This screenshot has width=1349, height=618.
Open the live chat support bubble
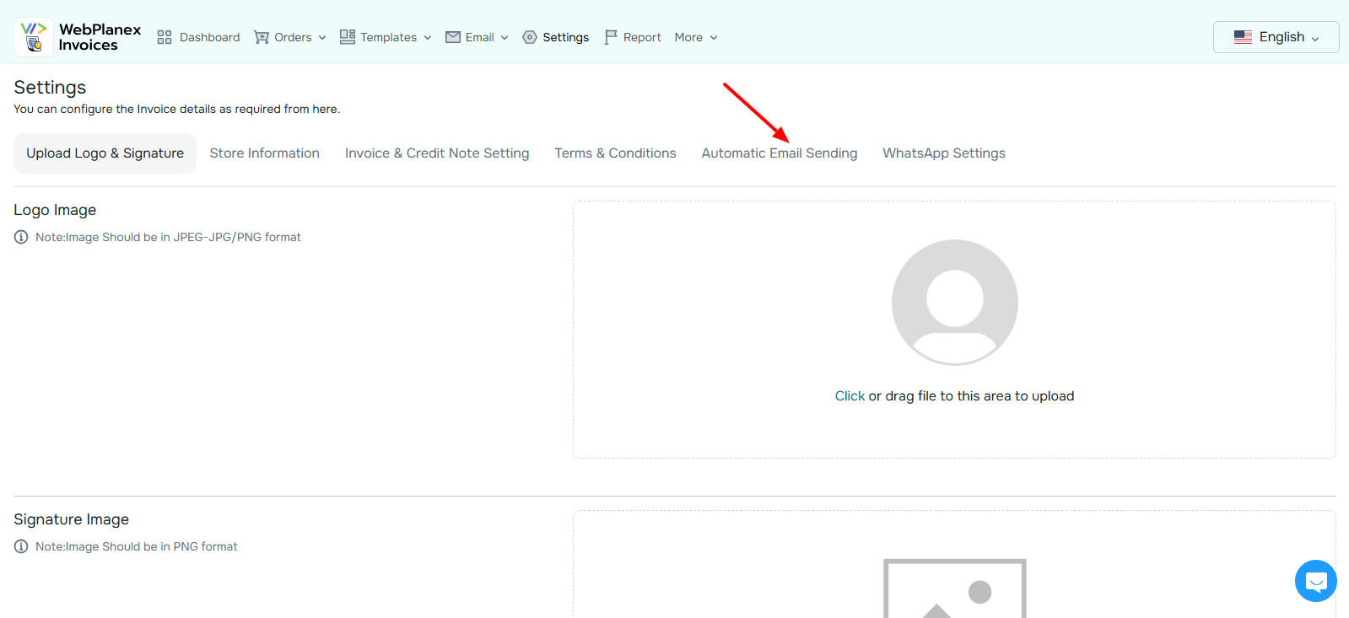pos(1315,581)
